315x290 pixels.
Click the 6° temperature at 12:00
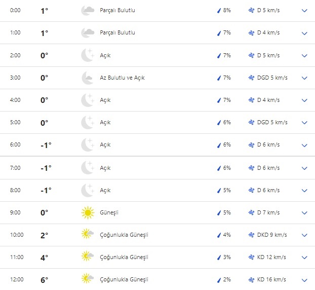(x=45, y=280)
